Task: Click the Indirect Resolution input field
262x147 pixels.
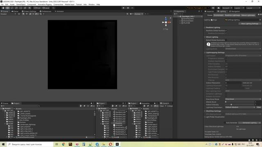Action: pos(233,83)
